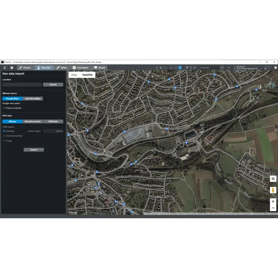Open the Overview view dropdown

[x=222, y=68]
